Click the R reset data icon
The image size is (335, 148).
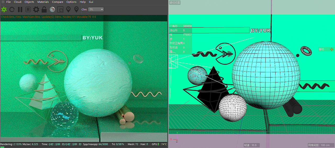[x=28, y=10]
